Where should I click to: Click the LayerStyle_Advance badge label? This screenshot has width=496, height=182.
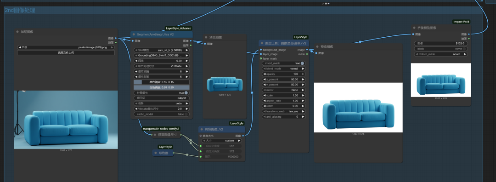(178, 28)
